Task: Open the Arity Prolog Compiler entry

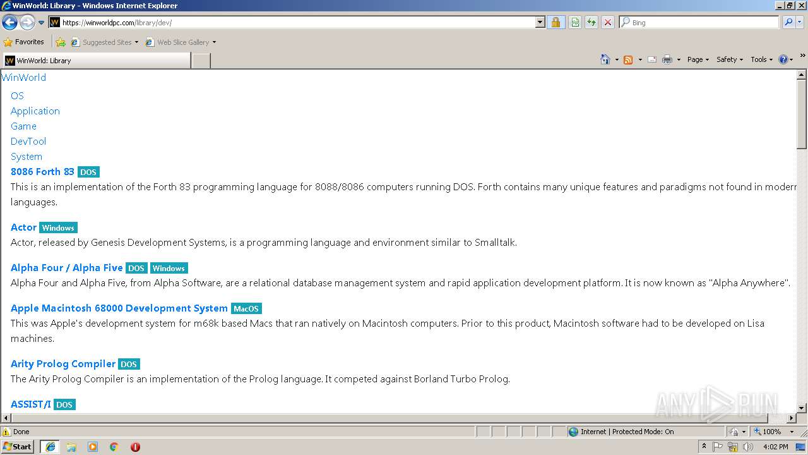Action: tap(63, 364)
